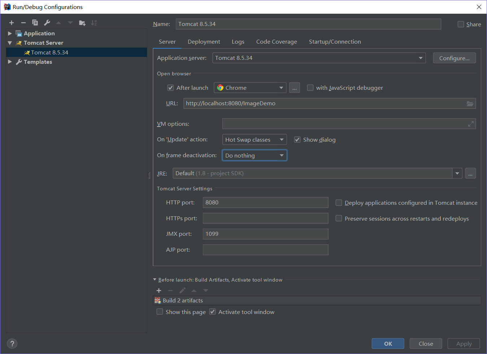This screenshot has width=487, height=354.
Task: Add a before launch task
Action: coord(159,291)
